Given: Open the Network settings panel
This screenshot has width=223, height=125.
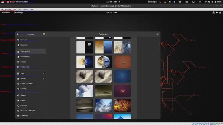Looking at the screenshot, I should (31, 40).
